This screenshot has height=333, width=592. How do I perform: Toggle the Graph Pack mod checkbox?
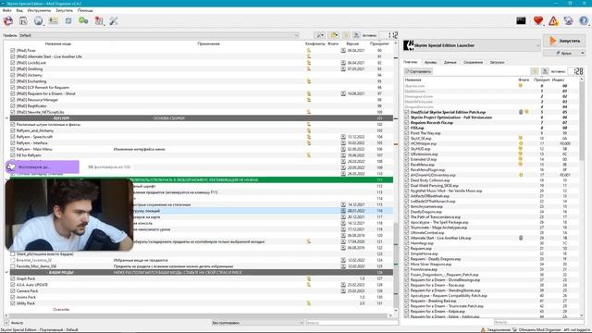pyautogui.click(x=13, y=278)
